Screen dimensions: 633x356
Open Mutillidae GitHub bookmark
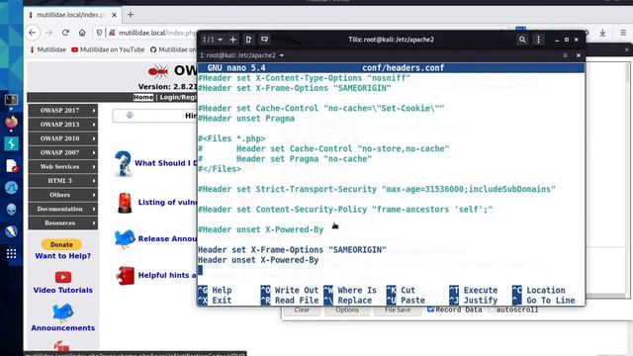point(173,49)
